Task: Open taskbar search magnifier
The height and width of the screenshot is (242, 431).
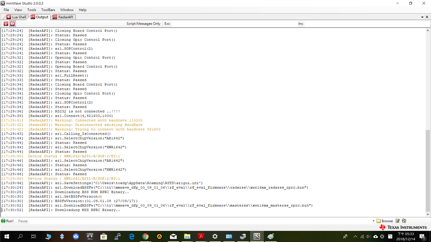Action: [20, 237]
